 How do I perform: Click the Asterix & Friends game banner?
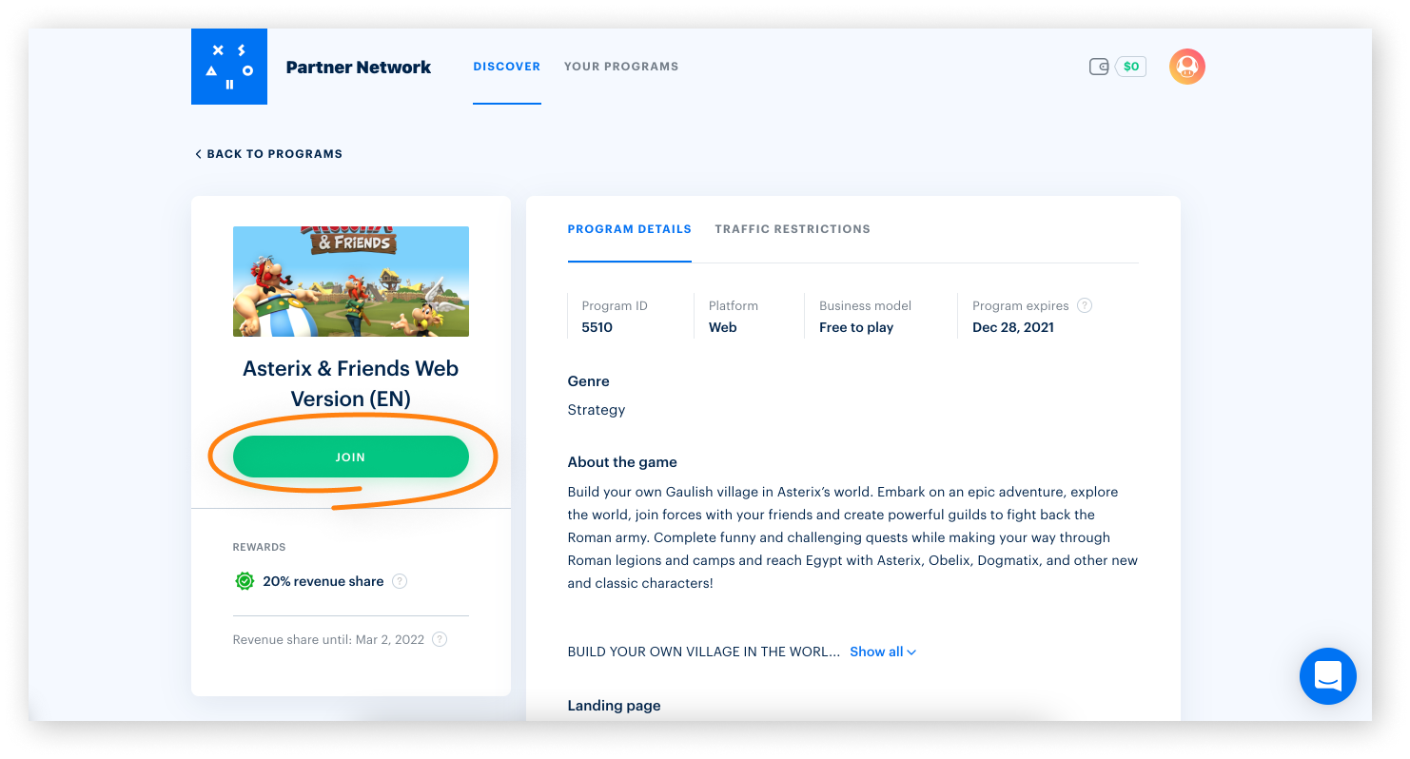[351, 282]
